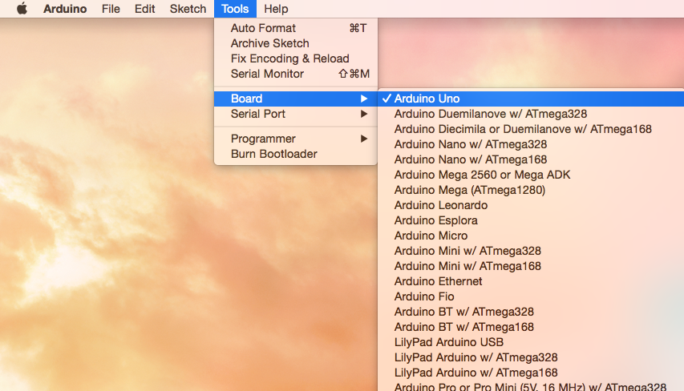The width and height of the screenshot is (684, 391).
Task: Pick Arduino Mini w/ ATmega168
Action: (x=531, y=266)
